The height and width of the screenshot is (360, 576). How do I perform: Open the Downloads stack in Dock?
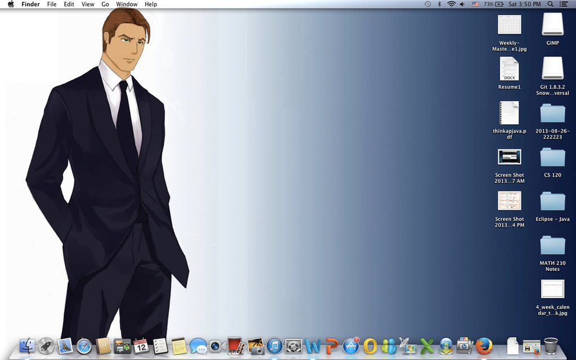tap(532, 346)
